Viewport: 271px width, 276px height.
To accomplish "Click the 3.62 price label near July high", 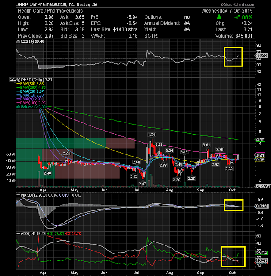I will (159, 144).
